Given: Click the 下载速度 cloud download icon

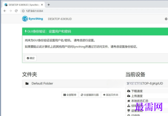Looking at the screenshot, I should (x=129, y=91).
